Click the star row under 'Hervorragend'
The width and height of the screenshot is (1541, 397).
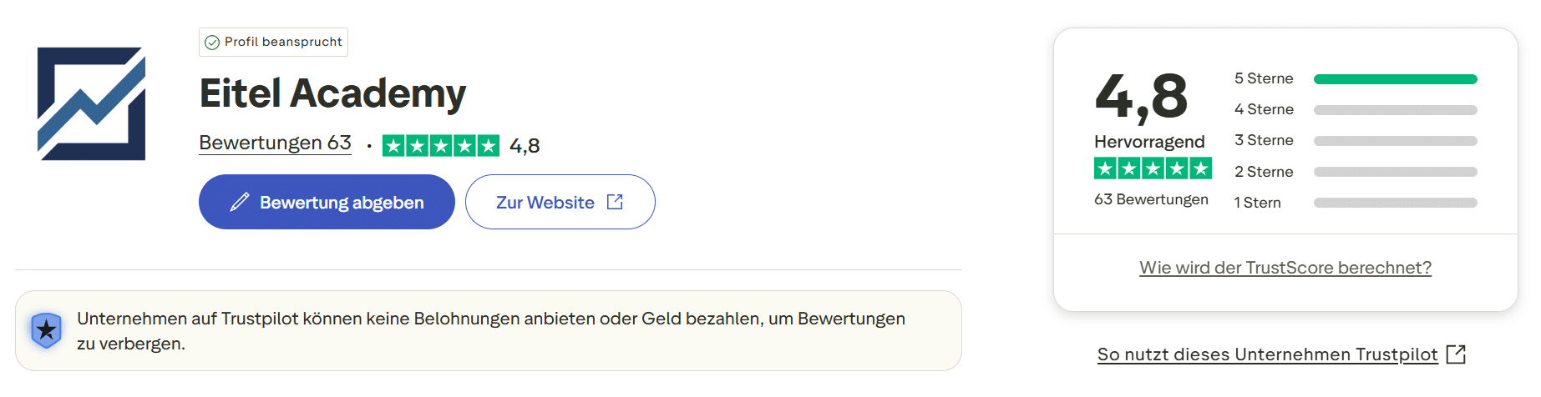[x=1153, y=168]
